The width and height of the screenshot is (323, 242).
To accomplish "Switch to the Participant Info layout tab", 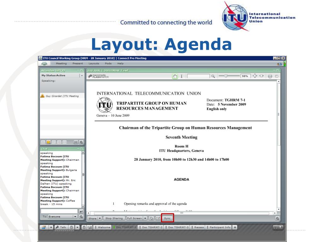I will point(219,228).
